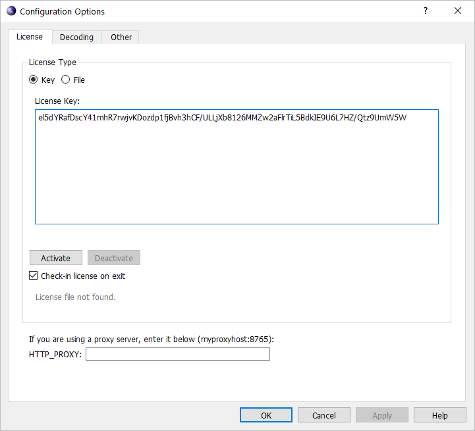Click the HTTP_PROXY label
This screenshot has width=475, height=431.
click(x=55, y=355)
